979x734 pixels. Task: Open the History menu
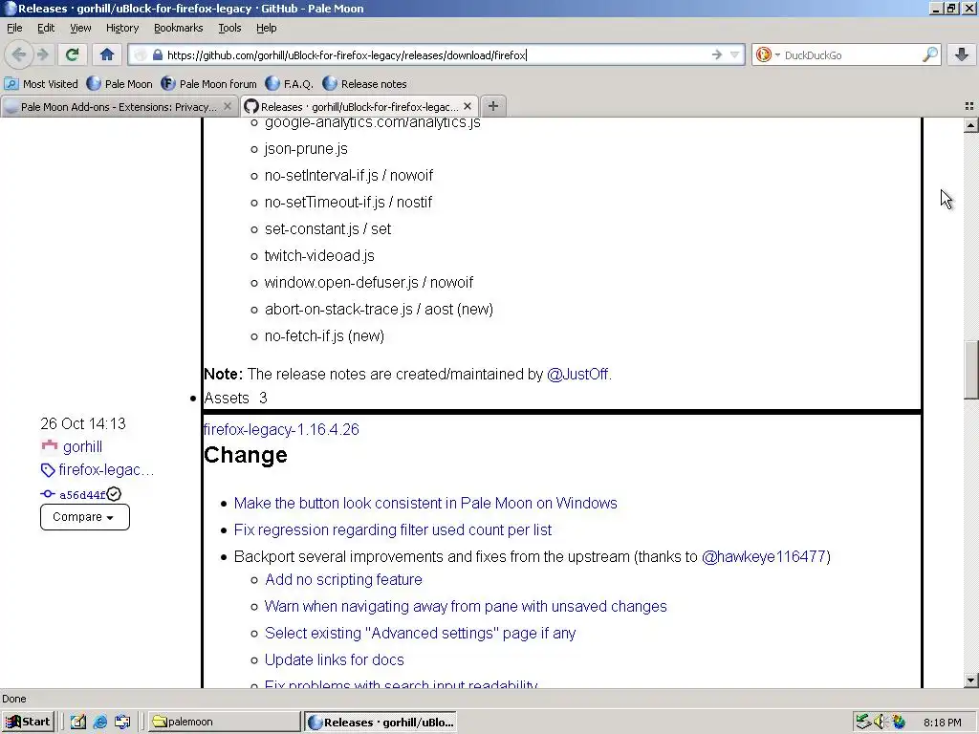point(121,28)
